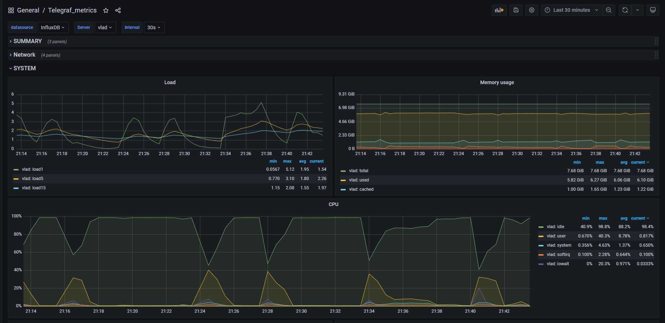Click vlad: used current value 6.10 GiB
The width and height of the screenshot is (665, 323).
point(645,180)
